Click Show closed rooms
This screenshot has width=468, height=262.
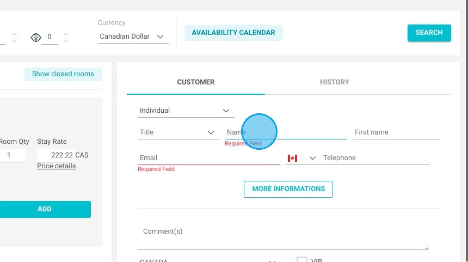pyautogui.click(x=63, y=74)
